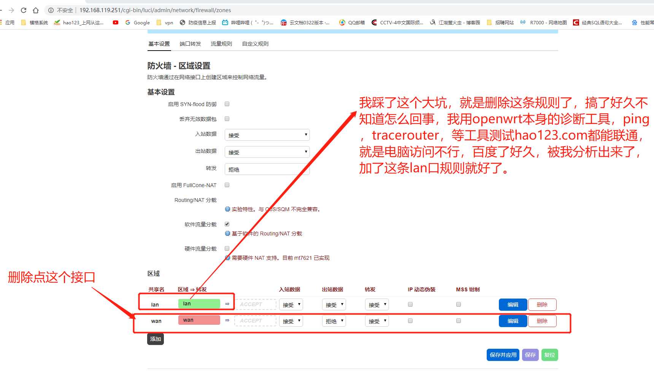Open the 入站数据 general dropdown
654x375 pixels.
click(267, 135)
